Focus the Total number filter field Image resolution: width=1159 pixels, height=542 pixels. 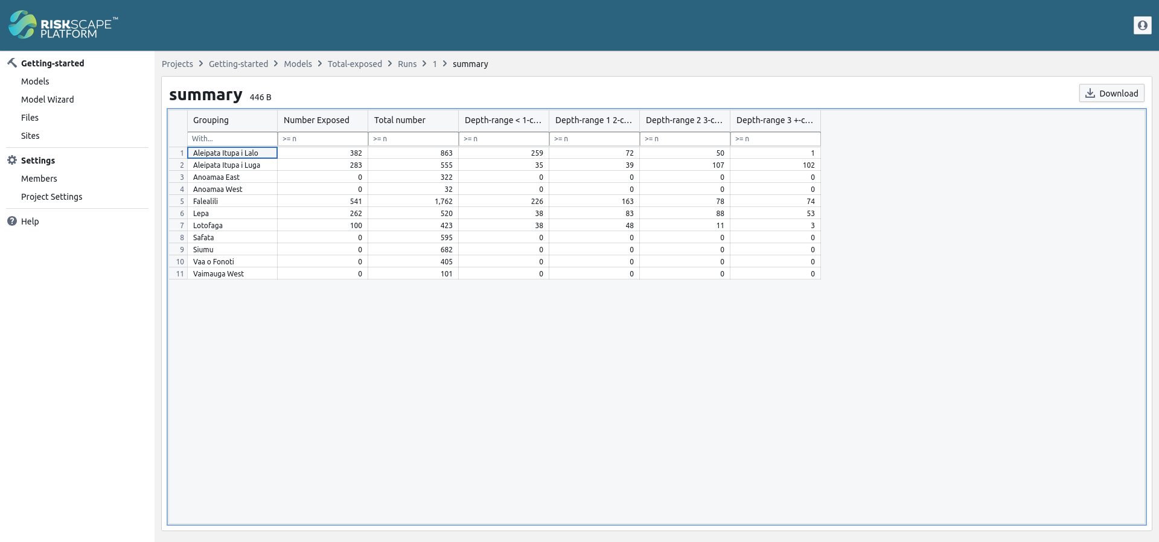[413, 139]
